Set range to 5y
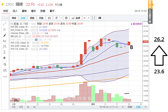The image size is (168, 112). (34, 107)
